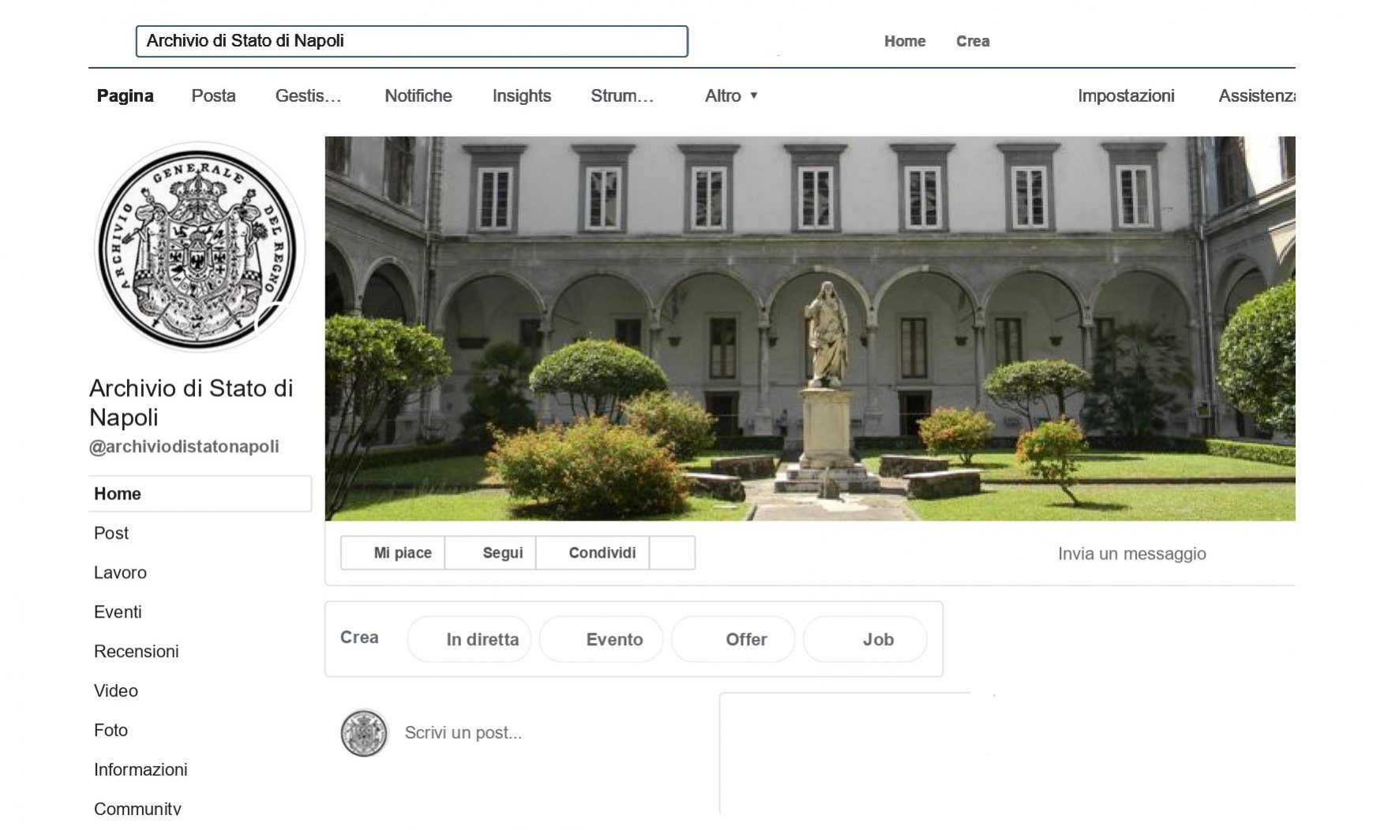Viewport: 1384px width, 830px height.
Task: Open the Strum… tools menu
Action: pos(623,95)
